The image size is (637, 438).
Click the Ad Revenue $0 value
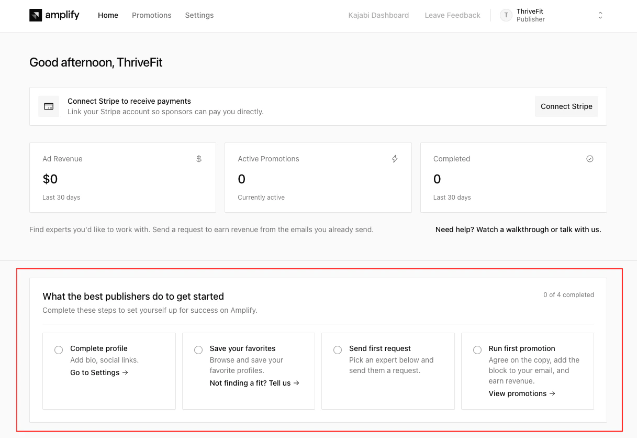tap(50, 179)
